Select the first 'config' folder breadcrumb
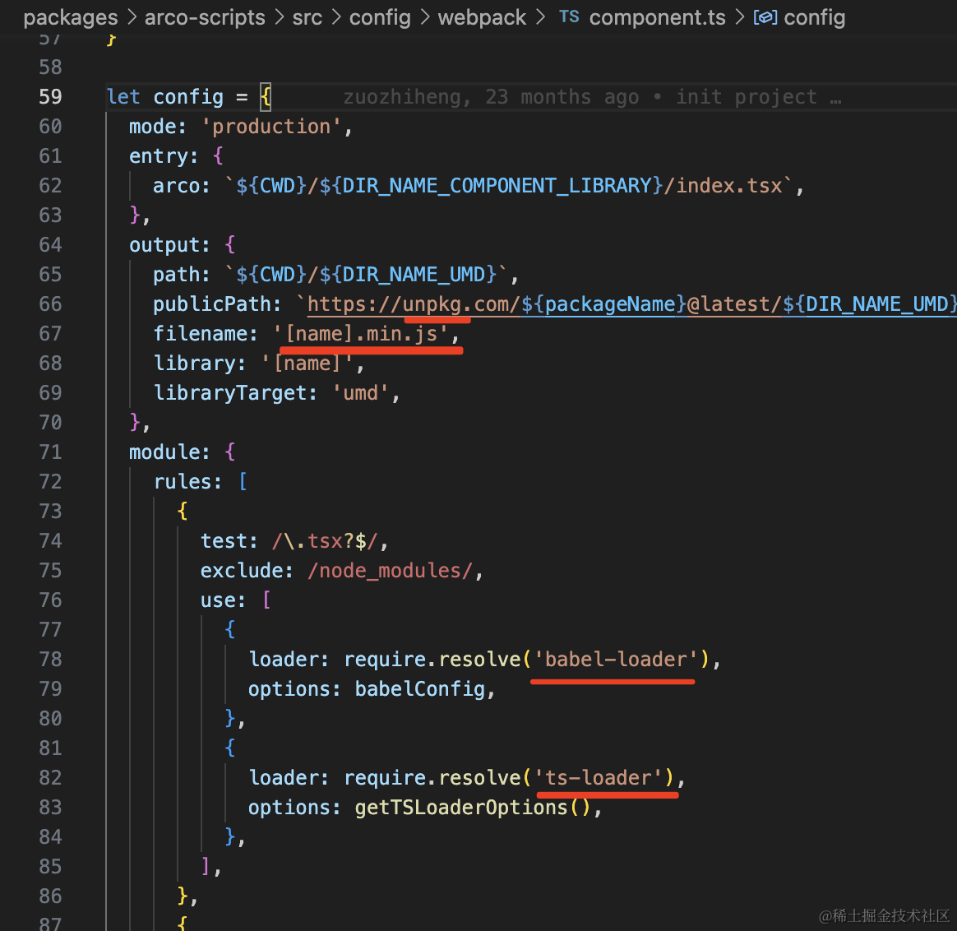Viewport: 957px width, 931px height. pos(380,17)
